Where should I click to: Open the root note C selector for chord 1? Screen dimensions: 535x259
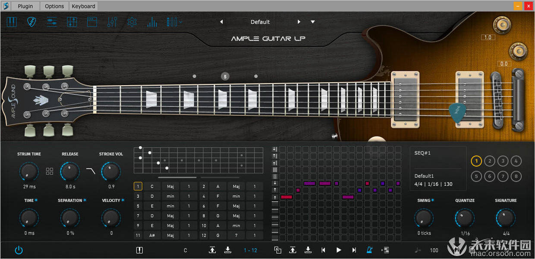[152, 186]
